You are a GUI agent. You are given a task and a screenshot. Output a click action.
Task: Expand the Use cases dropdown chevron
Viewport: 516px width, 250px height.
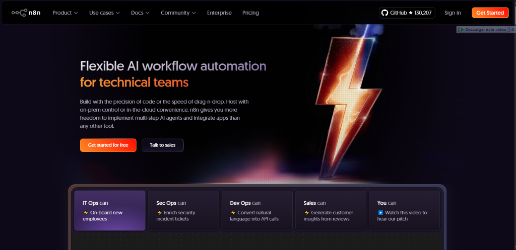coord(117,13)
